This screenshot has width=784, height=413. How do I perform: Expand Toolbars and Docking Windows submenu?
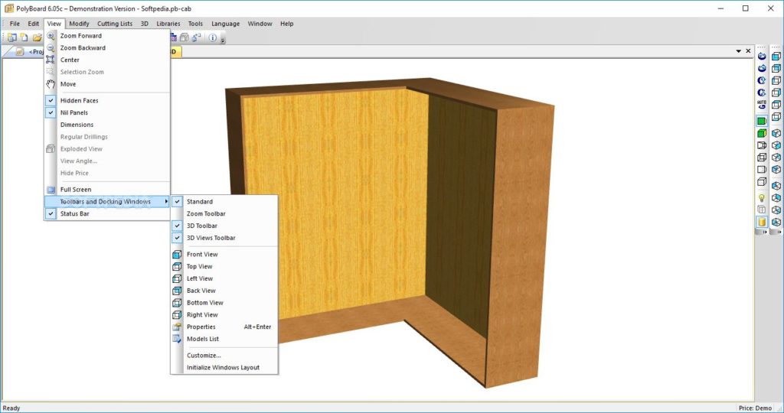(x=107, y=201)
